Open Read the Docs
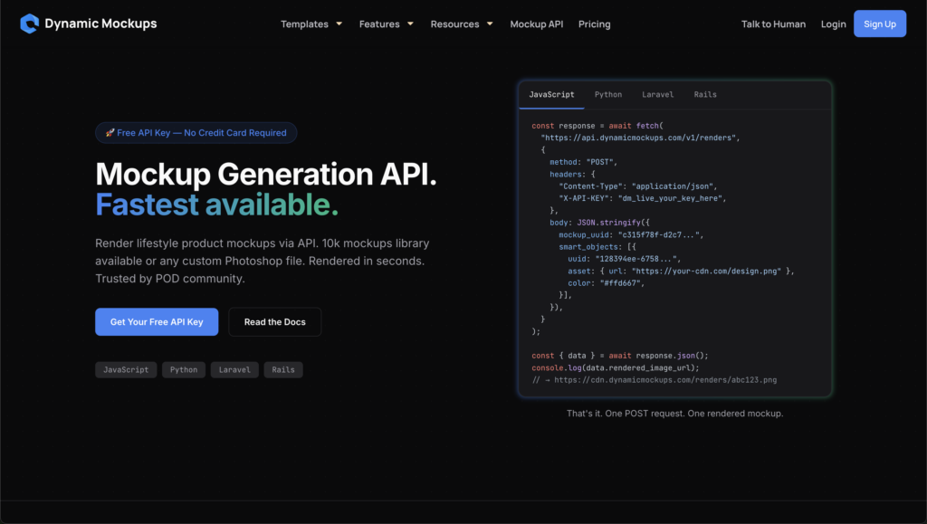 (x=275, y=322)
